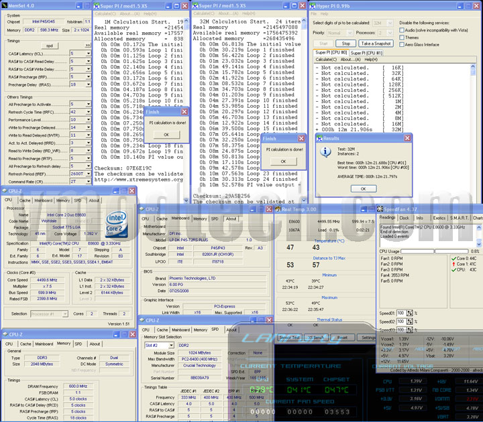Screen dimensions: 483x422
Task: Close the 1M Super PI Finish dialog with X
Action: pos(184,112)
